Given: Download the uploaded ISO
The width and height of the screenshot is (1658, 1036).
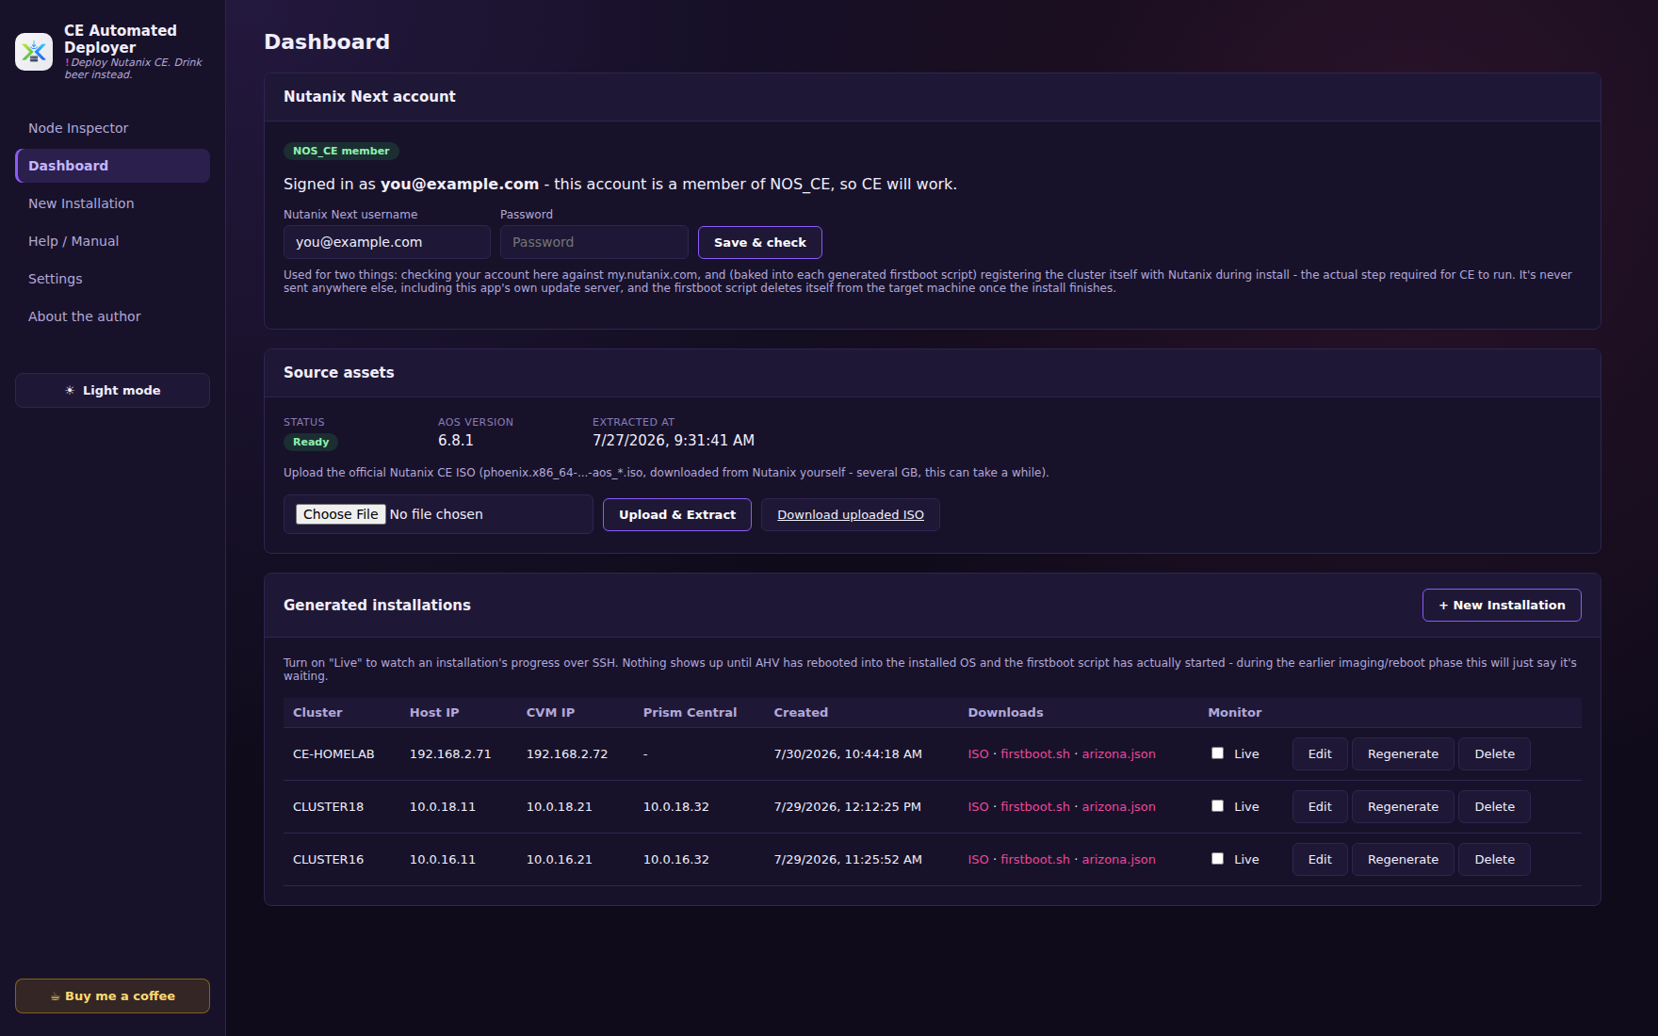Looking at the screenshot, I should point(850,514).
